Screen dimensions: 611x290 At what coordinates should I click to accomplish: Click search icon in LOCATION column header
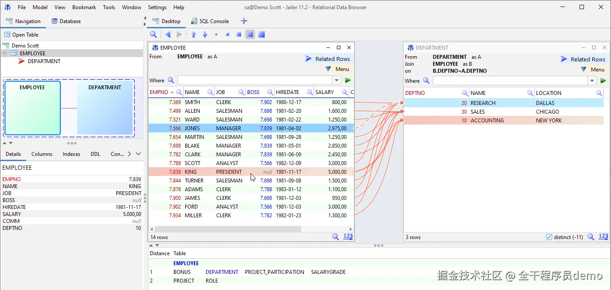599,93
